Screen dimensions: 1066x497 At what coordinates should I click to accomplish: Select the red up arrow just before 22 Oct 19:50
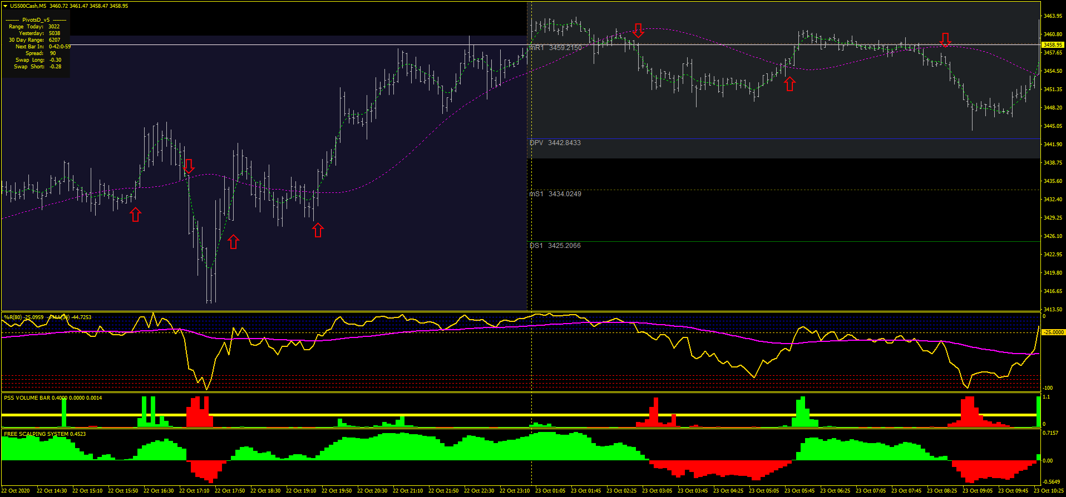click(x=318, y=230)
